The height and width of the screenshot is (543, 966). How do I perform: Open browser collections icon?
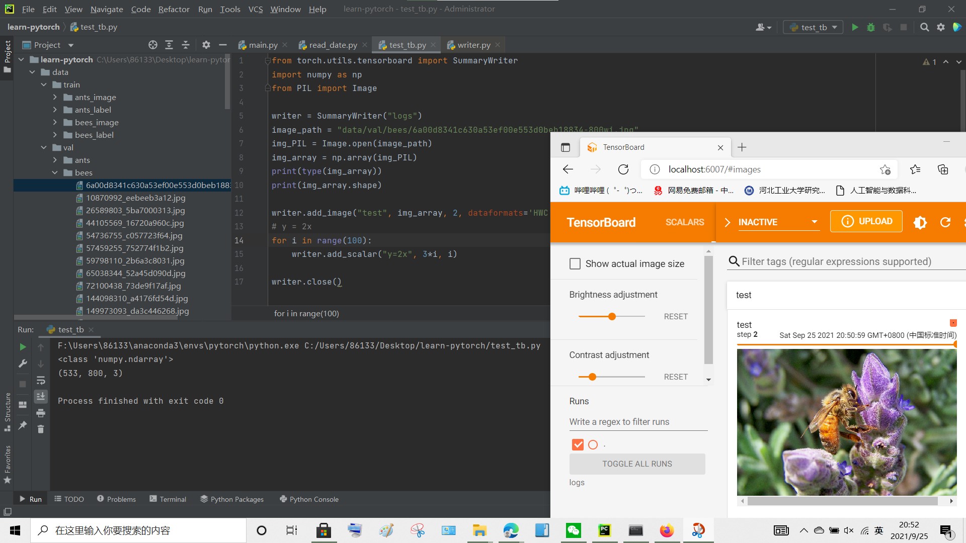[943, 169]
